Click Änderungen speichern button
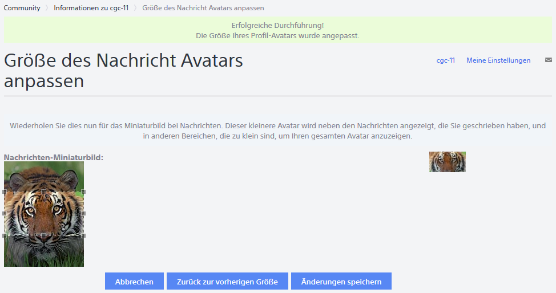Image resolution: width=556 pixels, height=293 pixels. pyautogui.click(x=341, y=281)
